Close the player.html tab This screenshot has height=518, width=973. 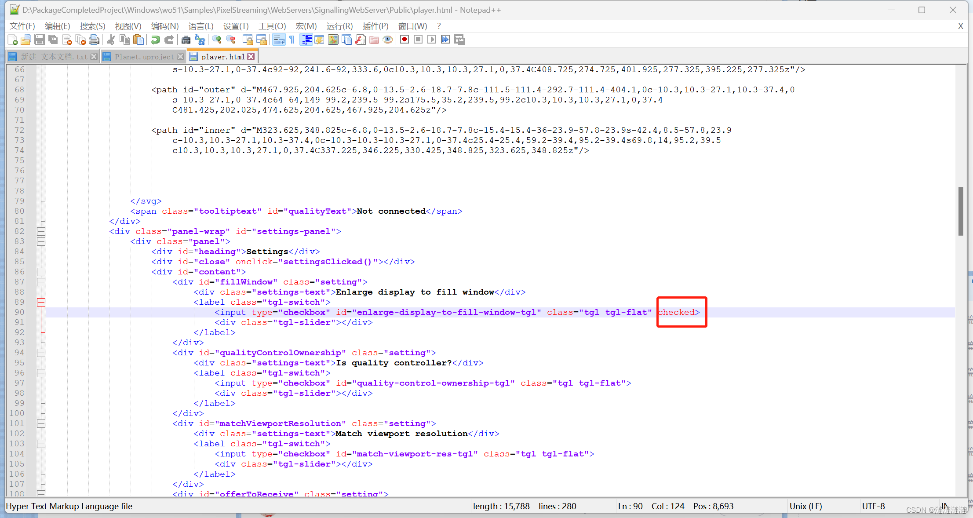click(x=251, y=57)
